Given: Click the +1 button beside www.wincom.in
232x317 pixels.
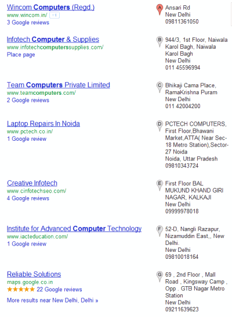Looking at the screenshot, I should coord(55,15).
